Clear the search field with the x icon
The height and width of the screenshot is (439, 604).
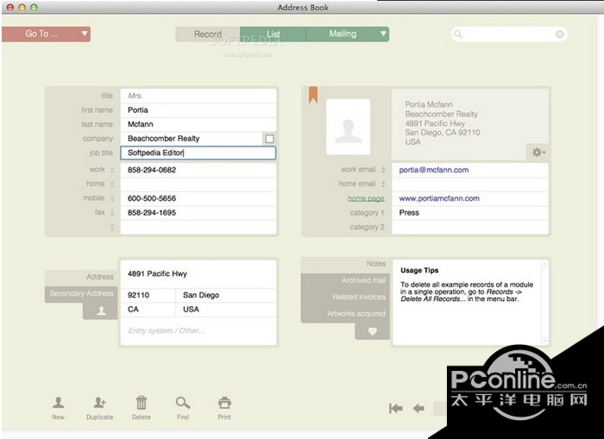tap(560, 34)
